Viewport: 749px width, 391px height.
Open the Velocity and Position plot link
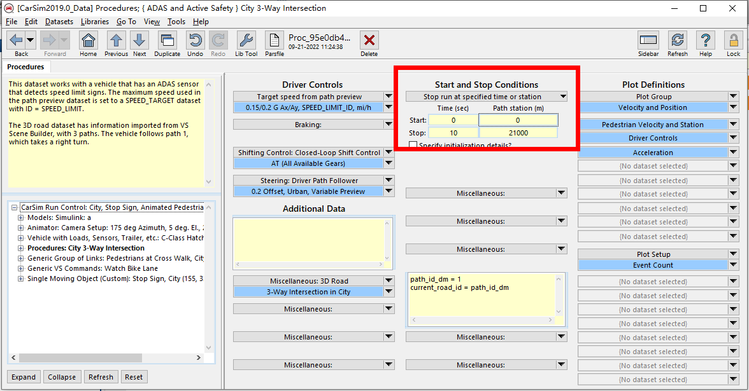click(x=653, y=108)
